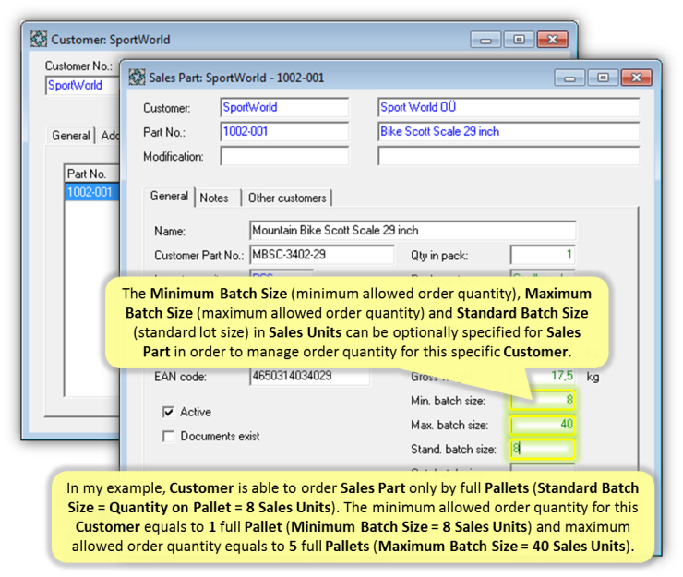The width and height of the screenshot is (683, 577).
Task: Click the Stand. batch size field
Action: point(543,449)
